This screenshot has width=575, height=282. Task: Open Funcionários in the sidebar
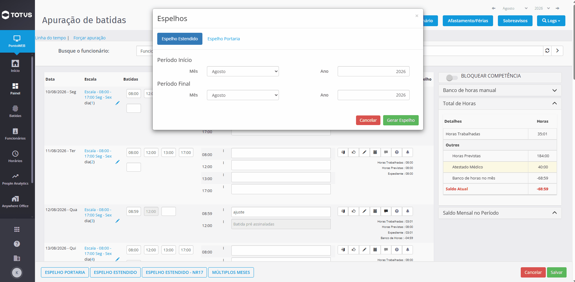(15, 134)
